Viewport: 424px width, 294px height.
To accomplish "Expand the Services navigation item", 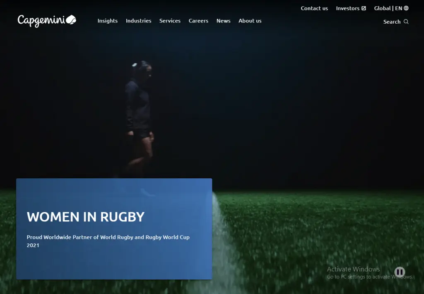I will pos(170,21).
